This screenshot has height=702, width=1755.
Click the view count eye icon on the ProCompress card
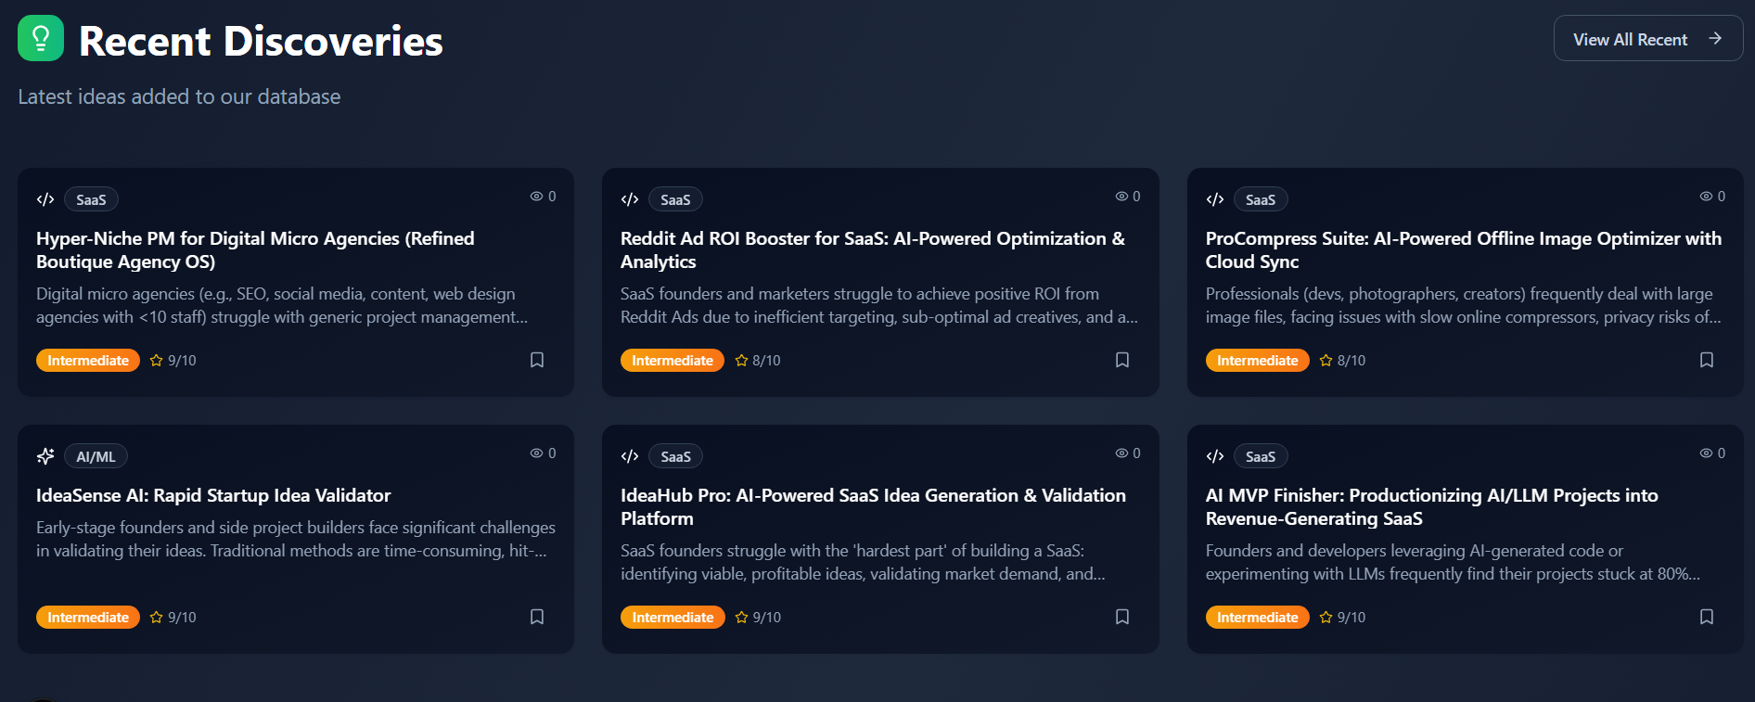point(1706,197)
